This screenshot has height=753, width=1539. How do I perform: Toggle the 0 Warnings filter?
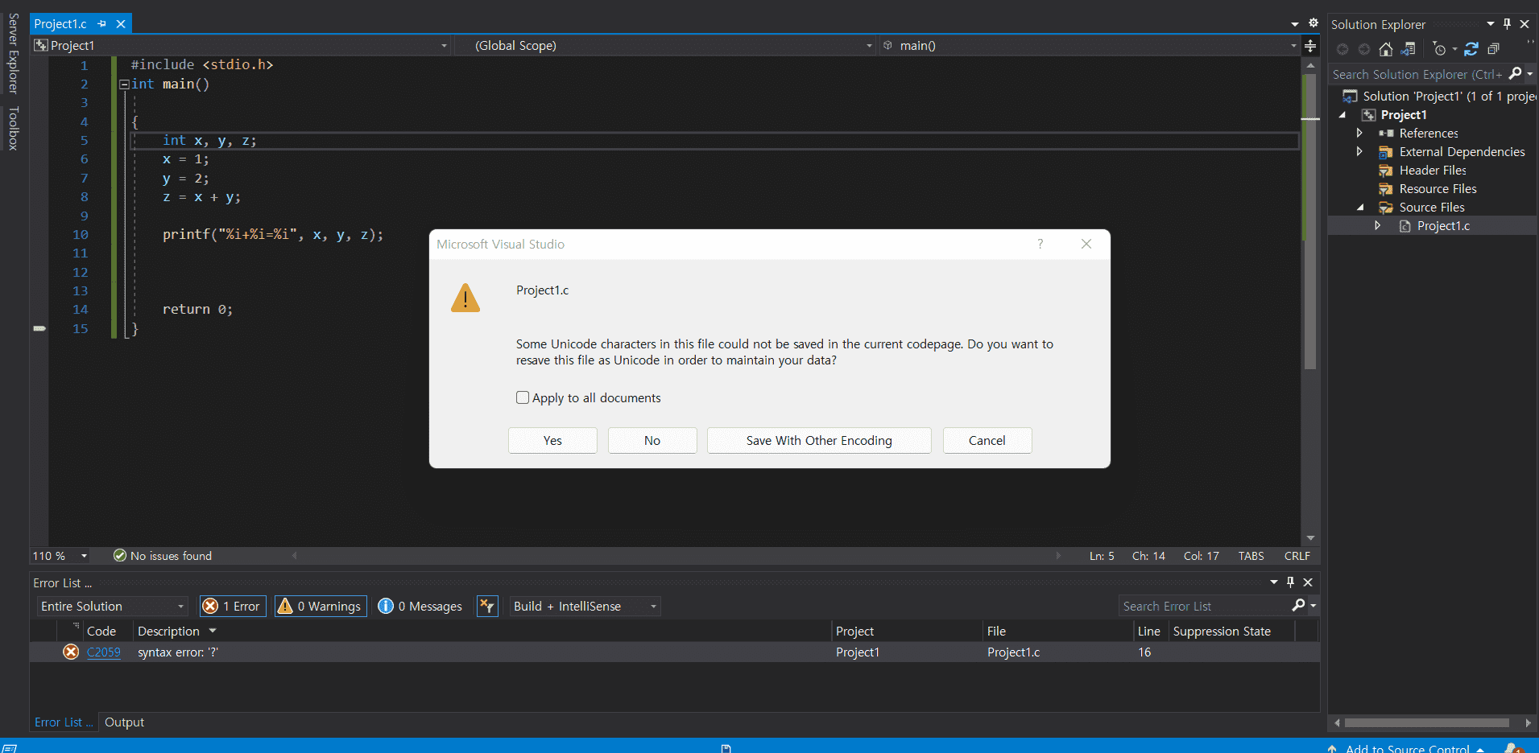(x=321, y=606)
